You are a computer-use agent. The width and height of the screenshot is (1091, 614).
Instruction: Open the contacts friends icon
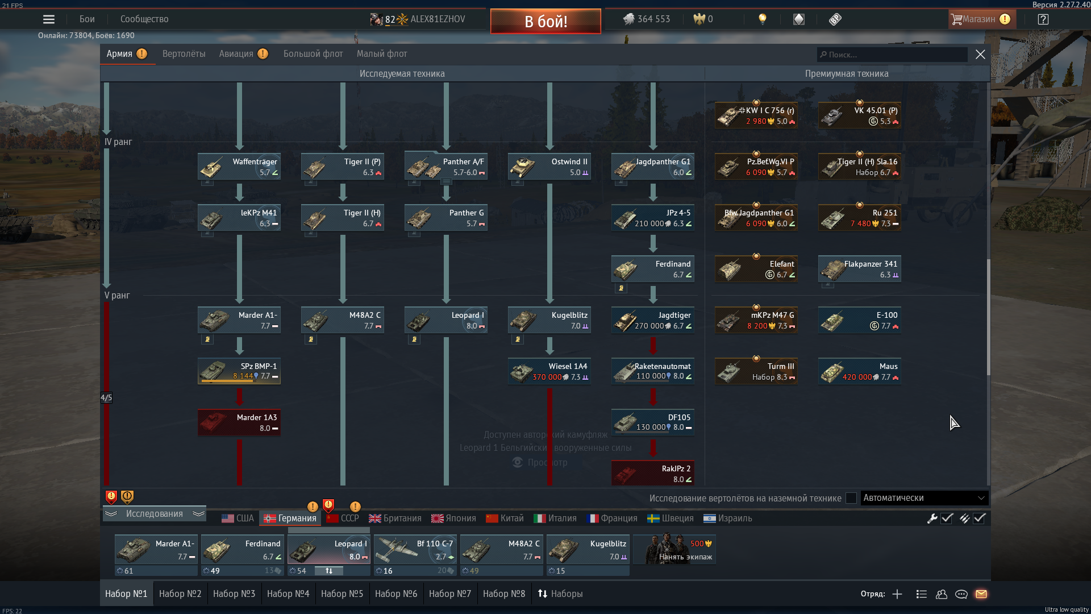click(x=942, y=594)
